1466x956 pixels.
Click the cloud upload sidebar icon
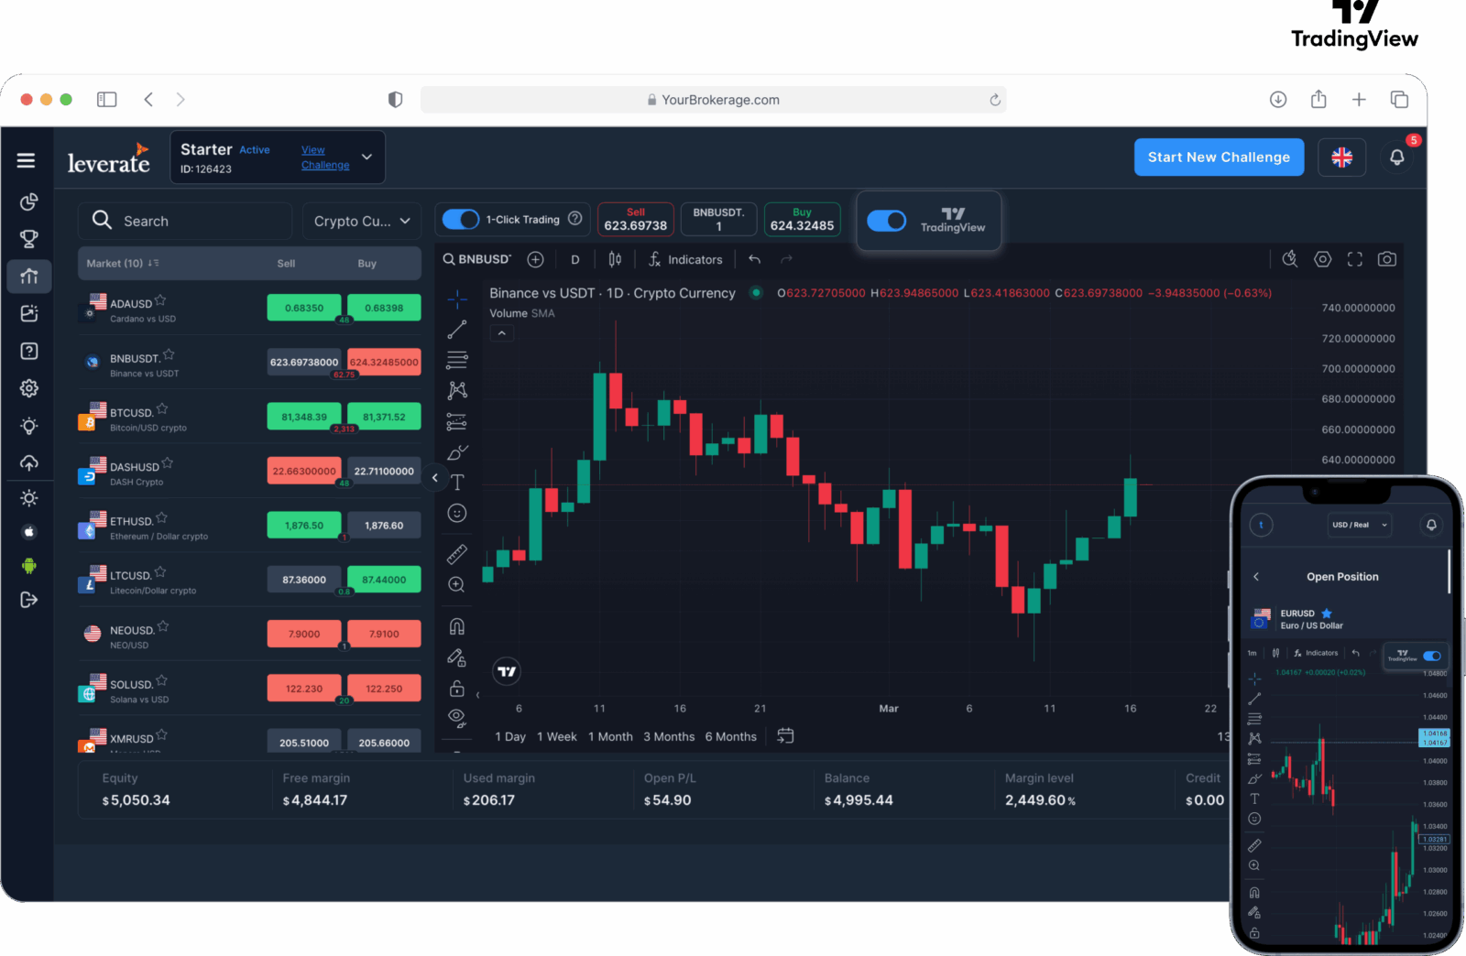(x=29, y=462)
